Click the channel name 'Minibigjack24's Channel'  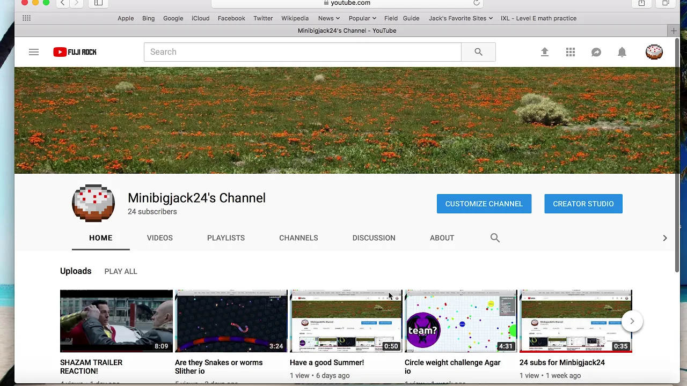[x=196, y=198]
